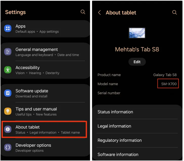184x161 pixels.
Task: Open Accessibility settings
Action: pyautogui.click(x=45, y=70)
